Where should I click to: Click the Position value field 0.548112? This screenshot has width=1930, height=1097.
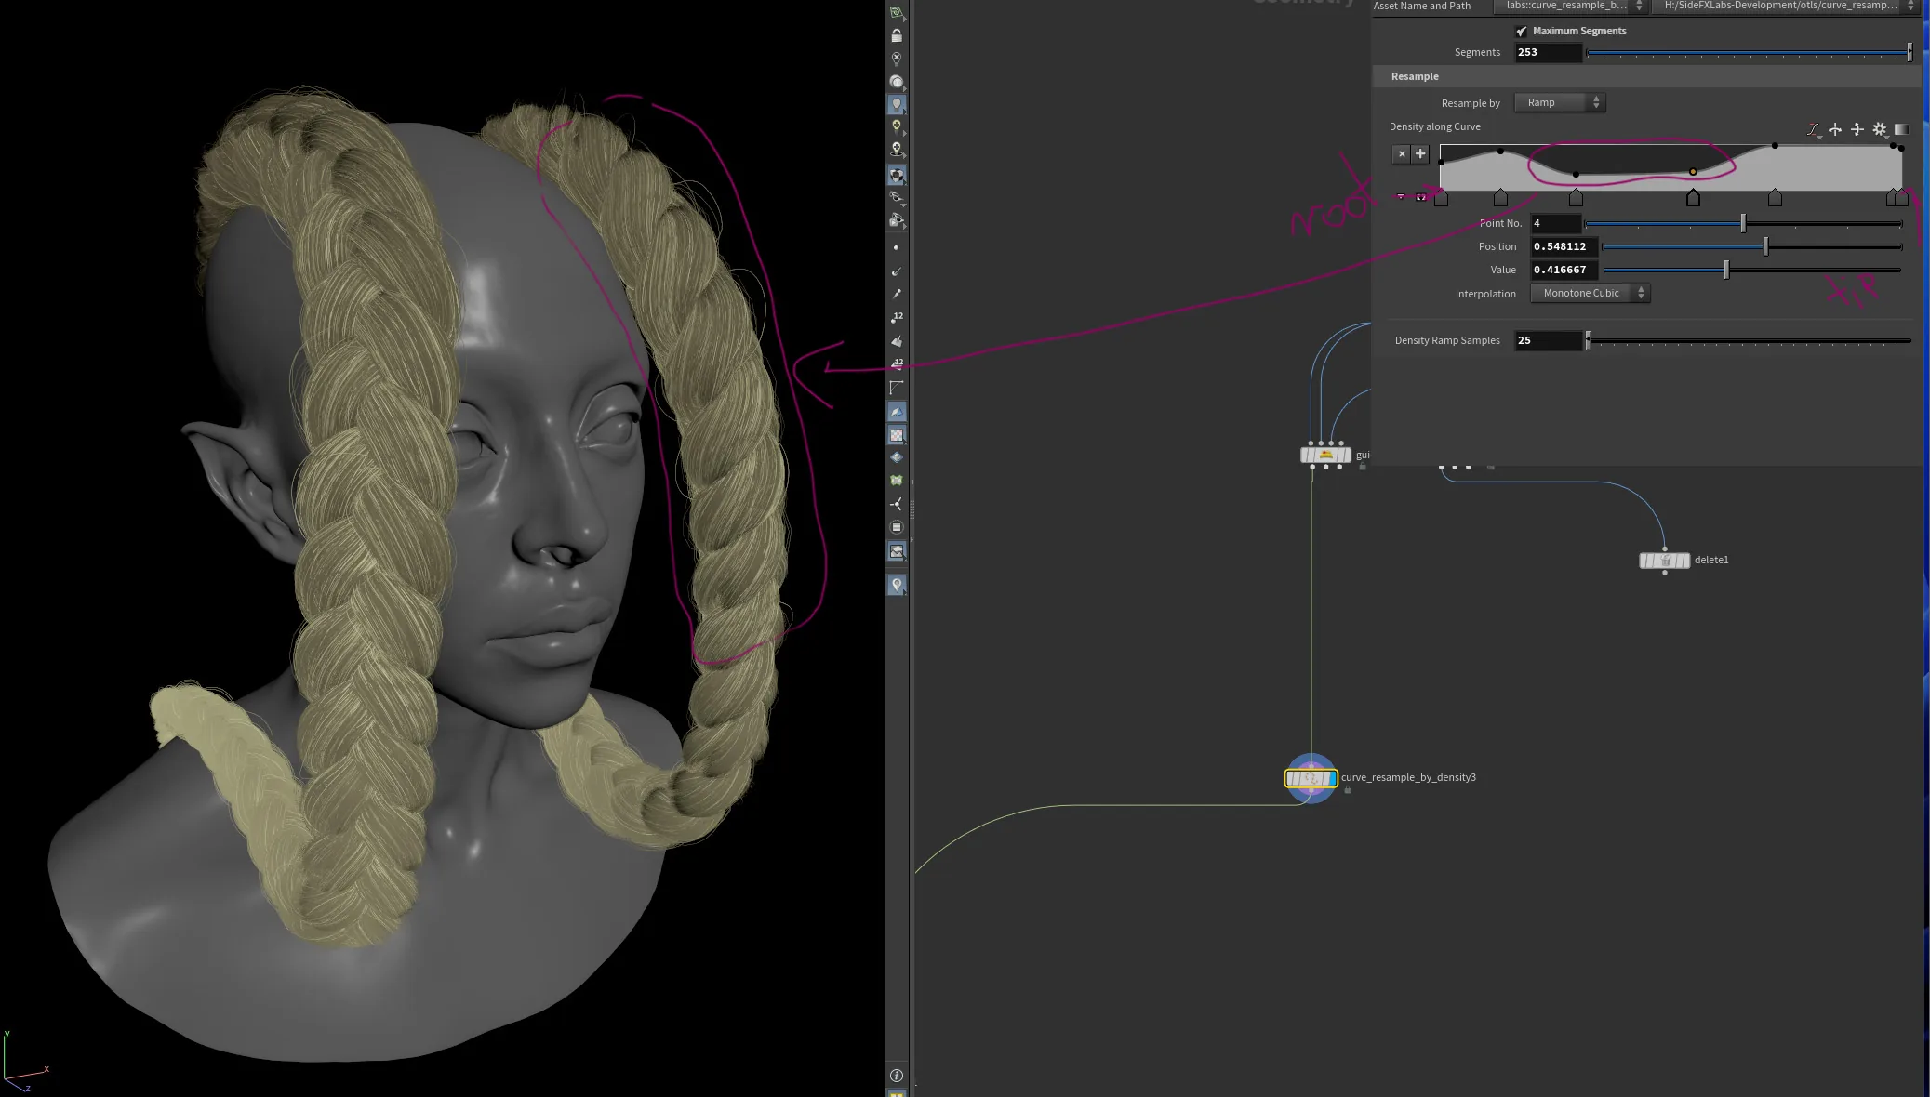pos(1564,246)
